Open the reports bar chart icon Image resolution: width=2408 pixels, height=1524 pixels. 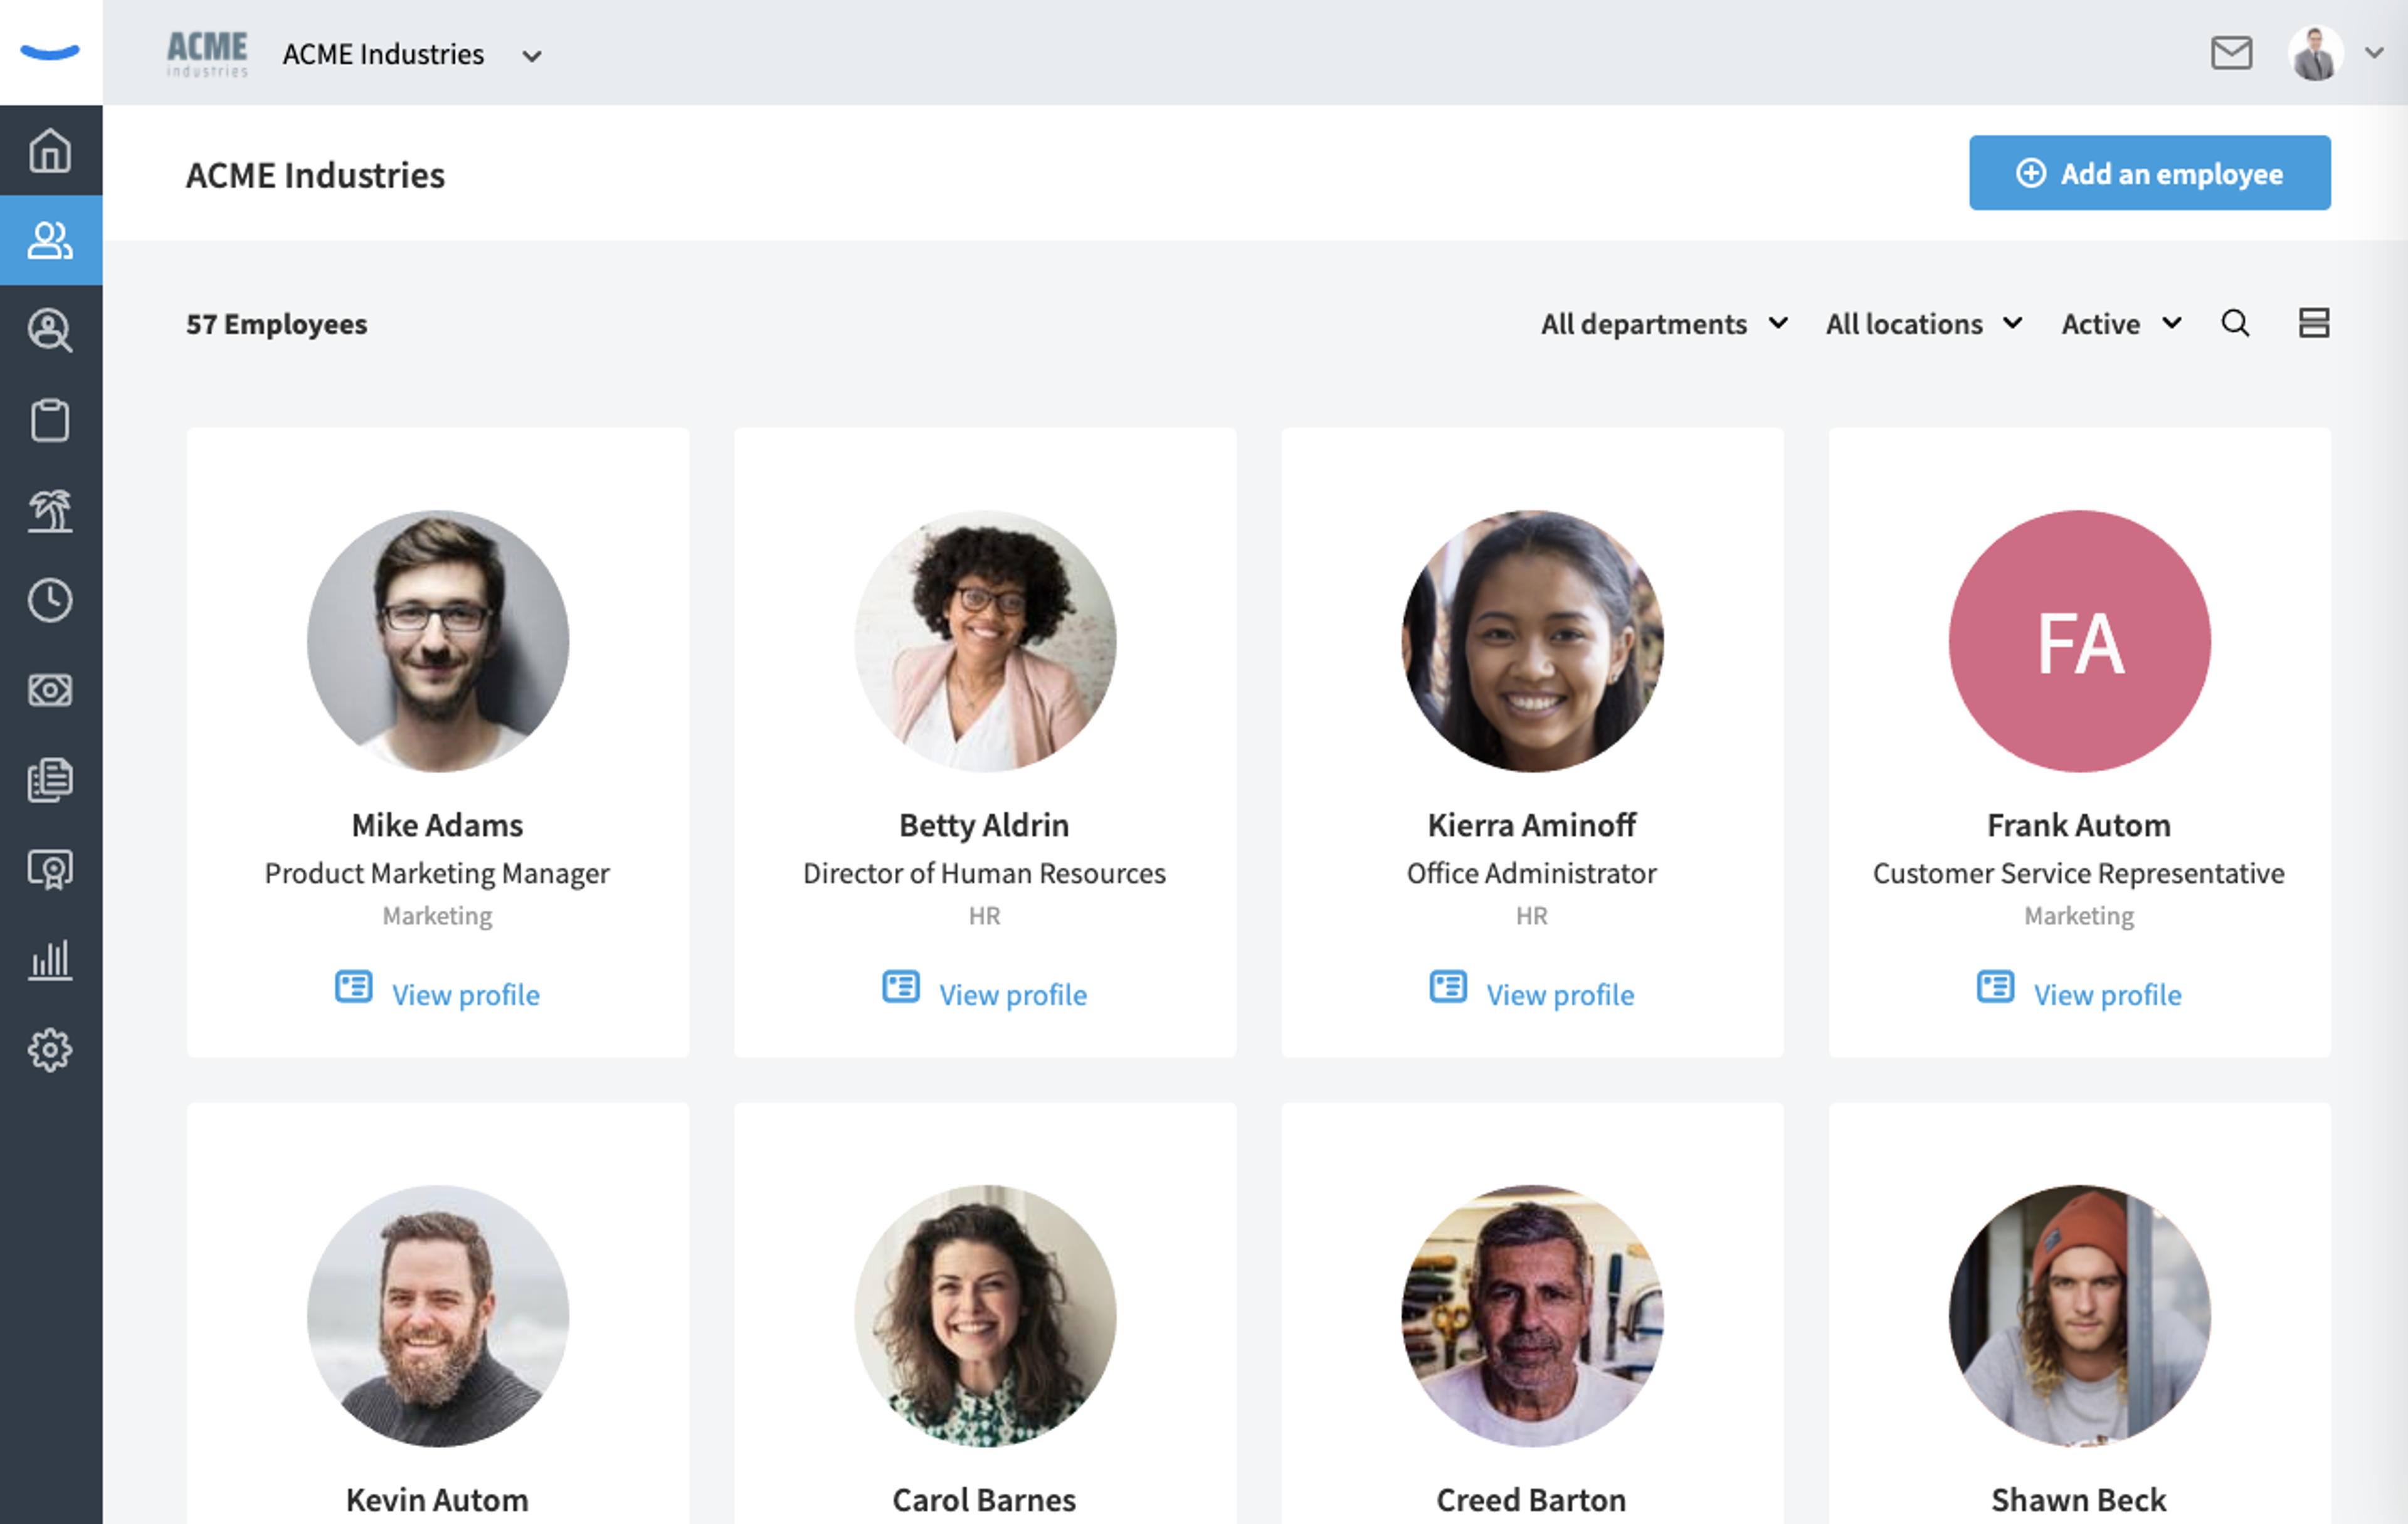pos(50,960)
